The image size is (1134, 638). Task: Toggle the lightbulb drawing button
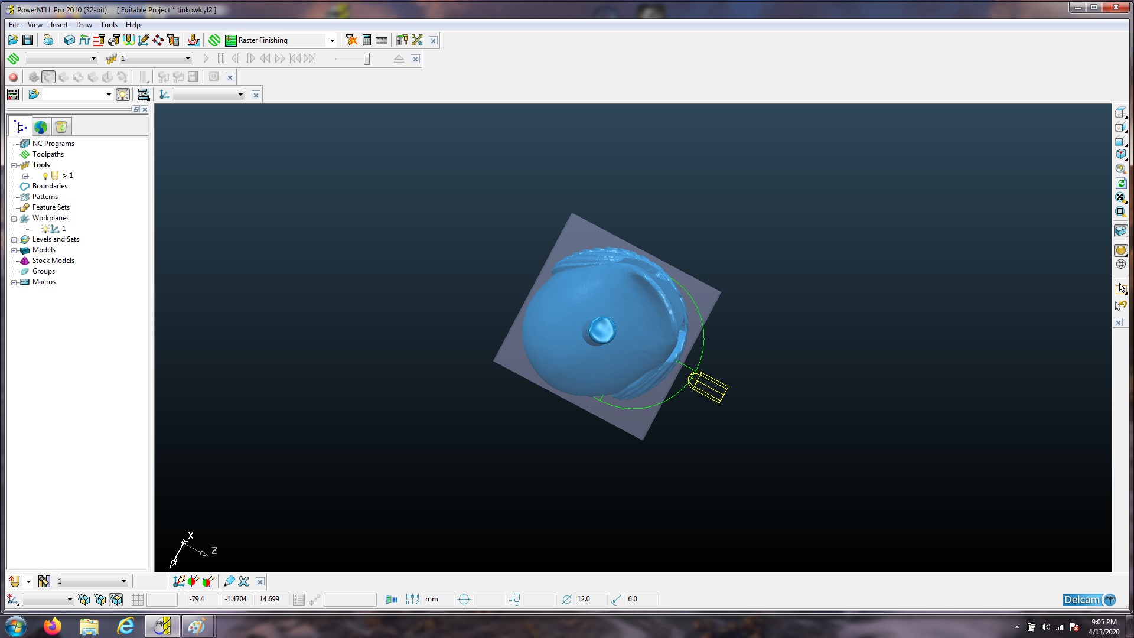coord(123,95)
